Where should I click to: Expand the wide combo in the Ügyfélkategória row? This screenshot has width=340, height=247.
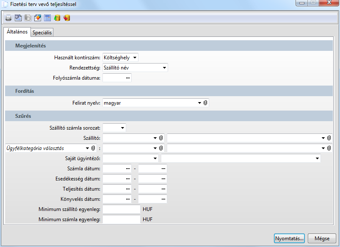coord(323,148)
